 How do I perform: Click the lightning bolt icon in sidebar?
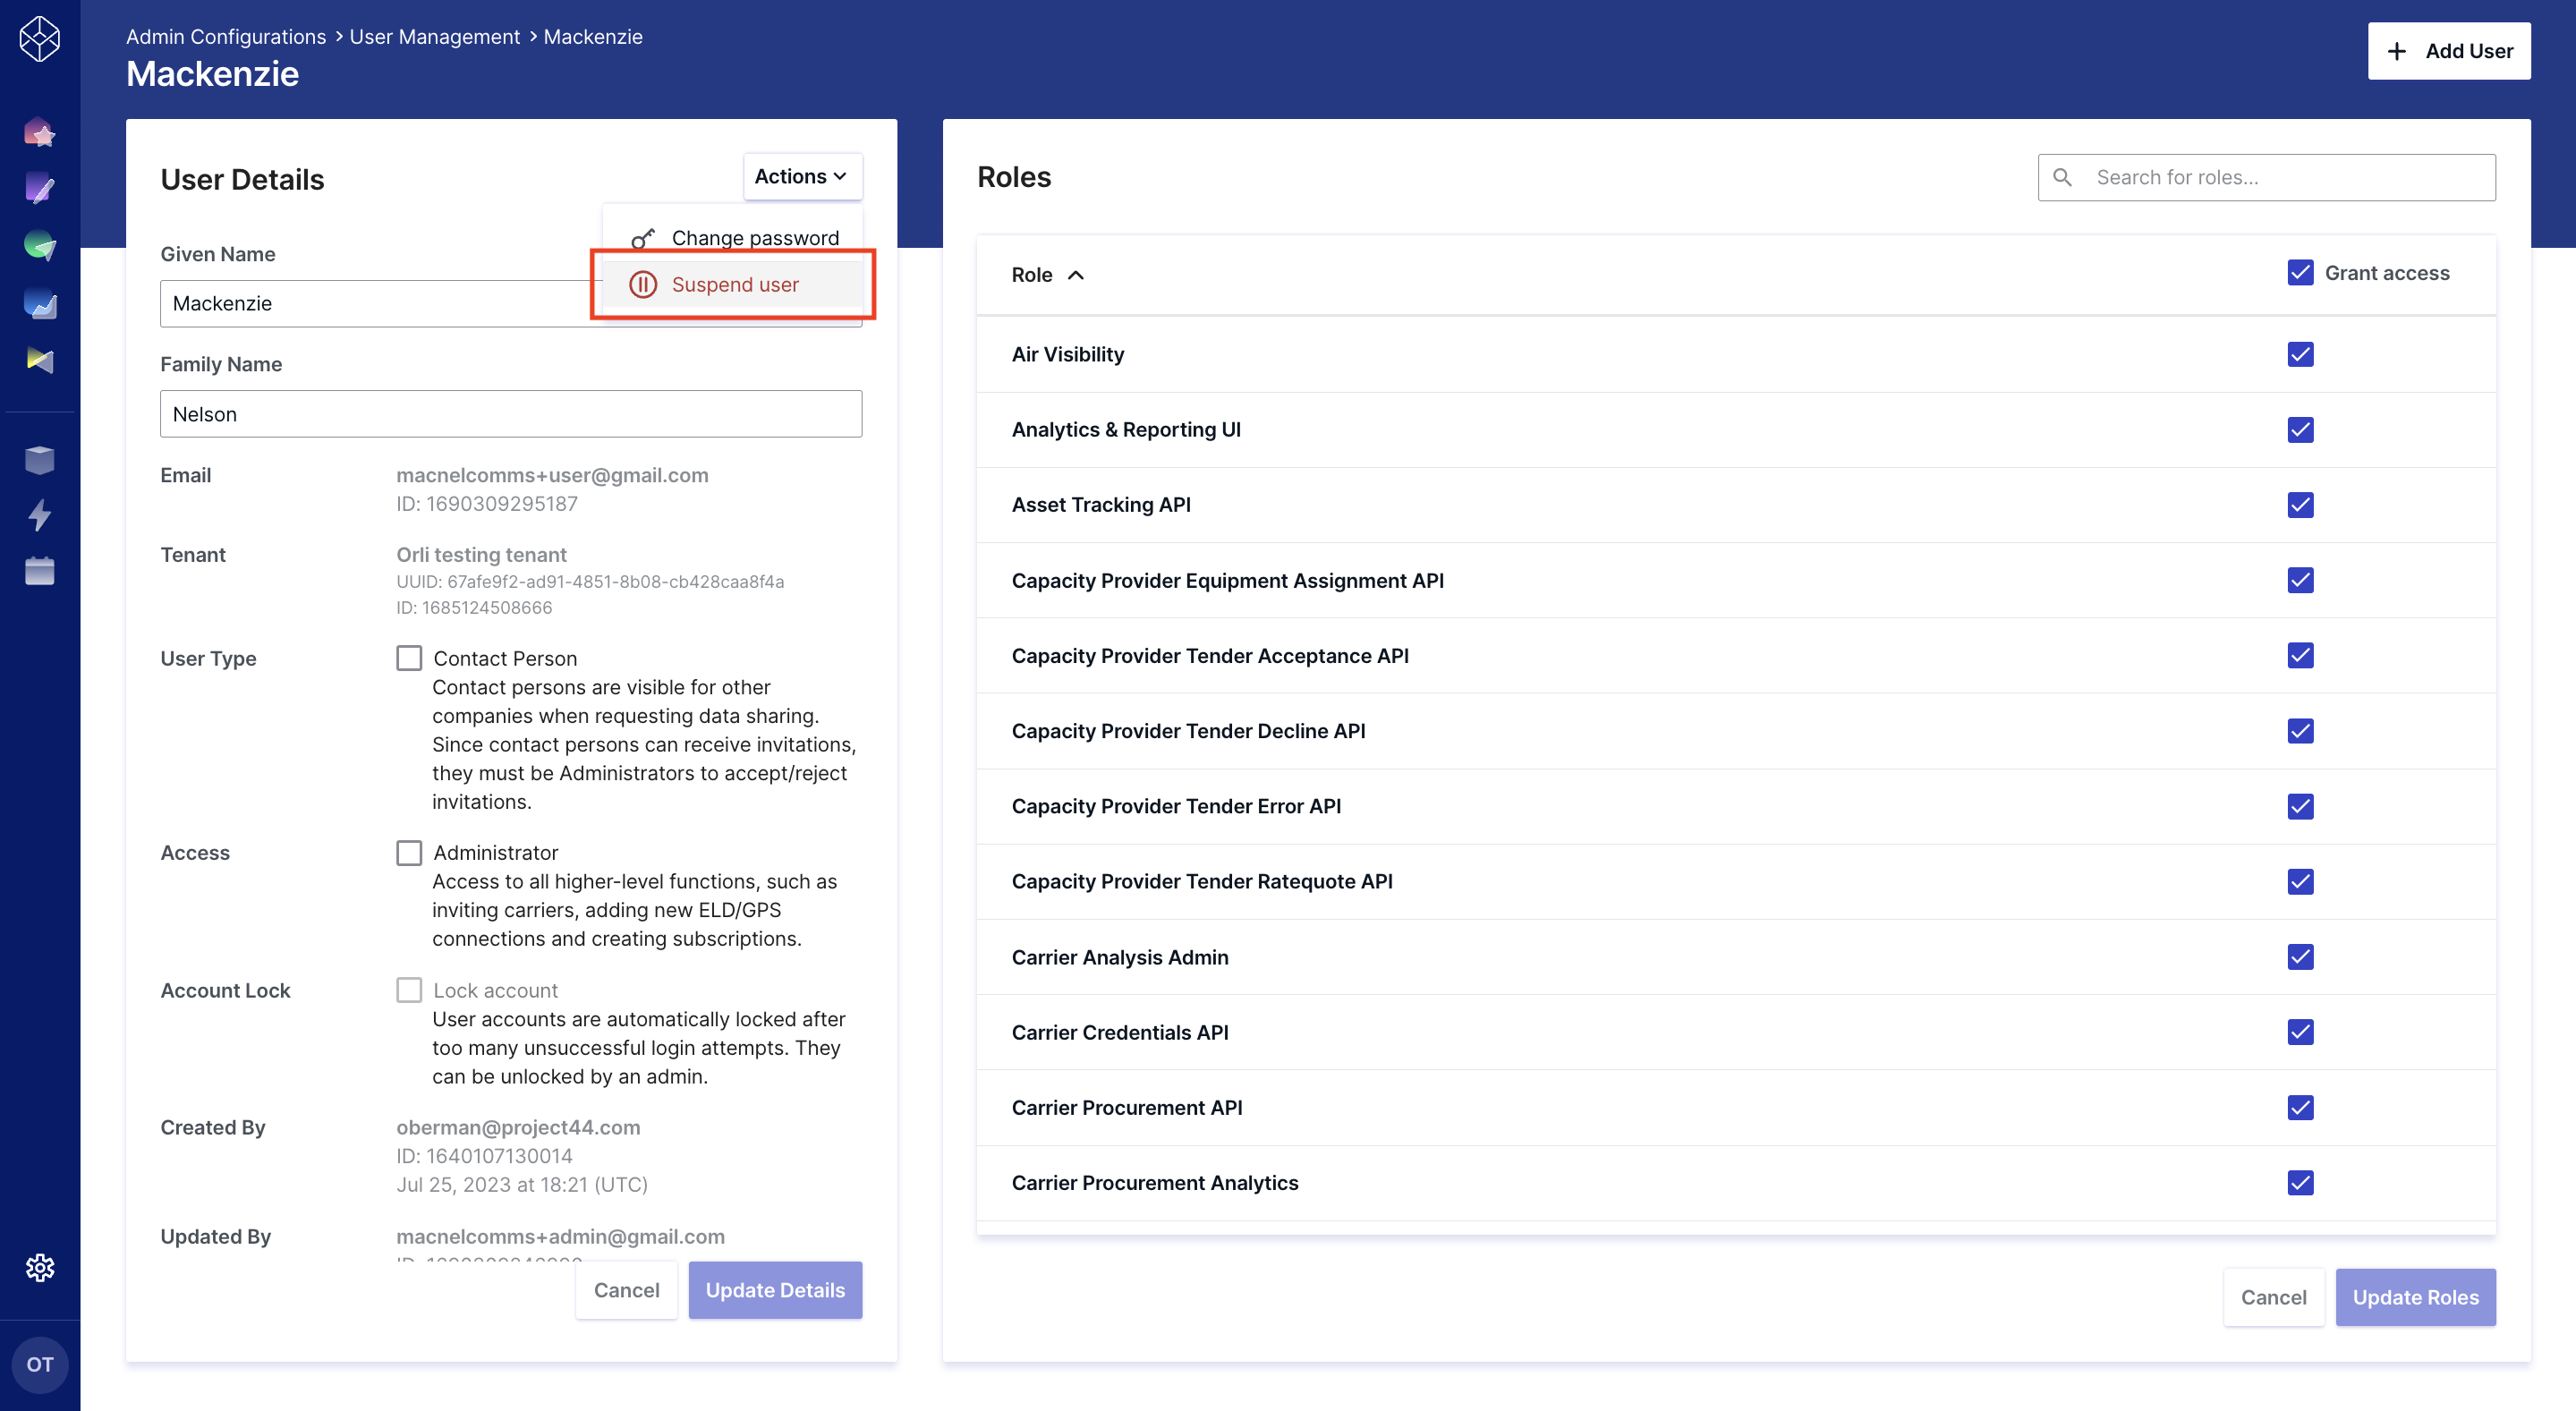click(40, 515)
